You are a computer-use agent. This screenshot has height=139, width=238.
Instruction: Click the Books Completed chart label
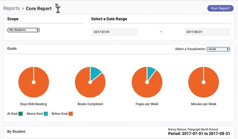pos(90,104)
